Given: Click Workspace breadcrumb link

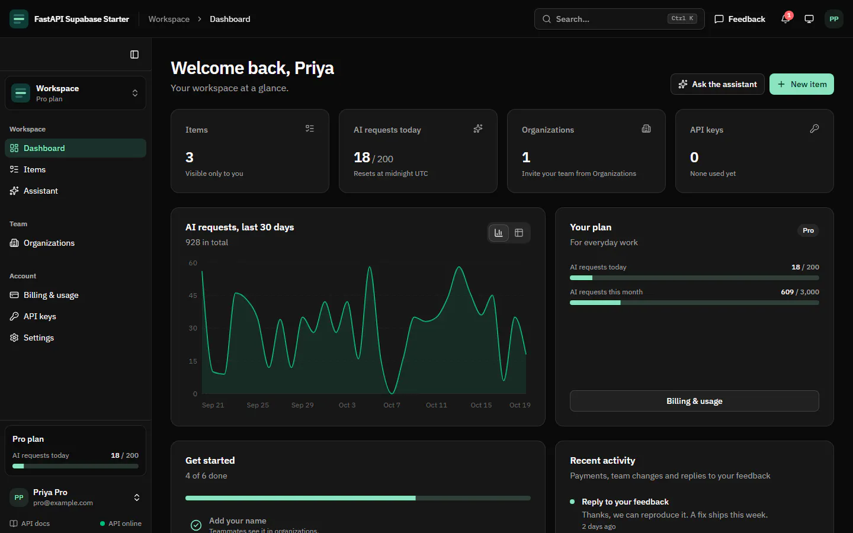Looking at the screenshot, I should click(169, 19).
